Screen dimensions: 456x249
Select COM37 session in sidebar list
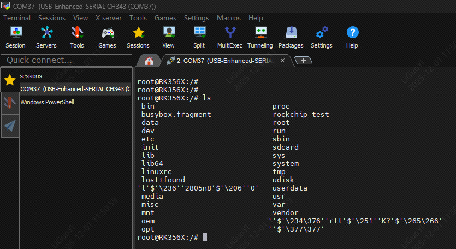(75, 89)
